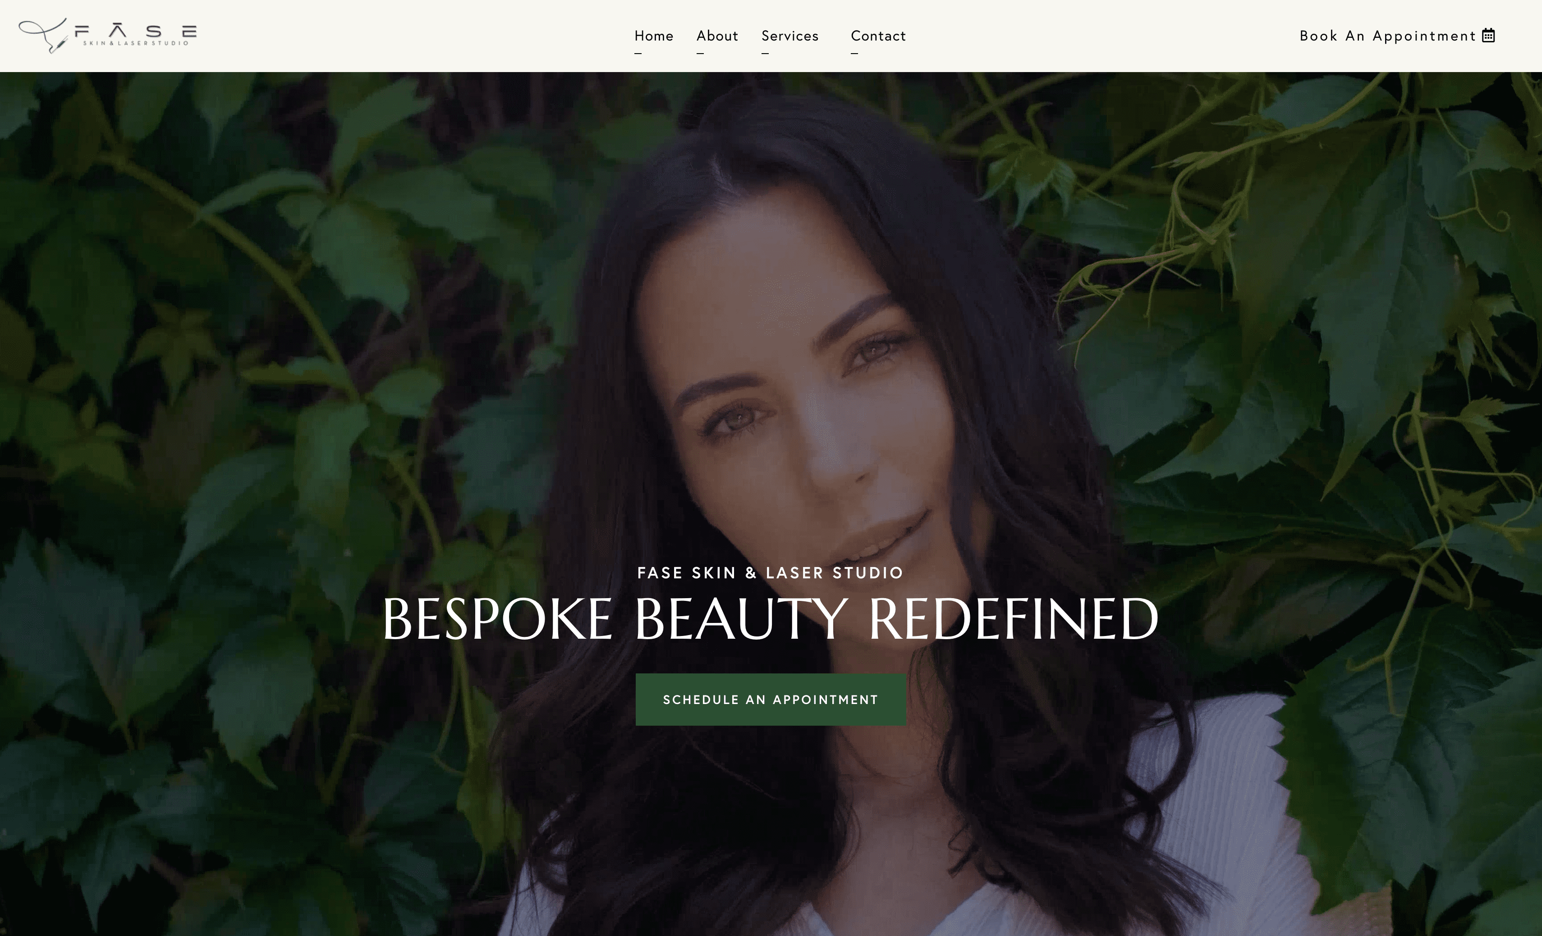The width and height of the screenshot is (1542, 936).
Task: Click the dash marker under Services
Action: pyautogui.click(x=765, y=54)
